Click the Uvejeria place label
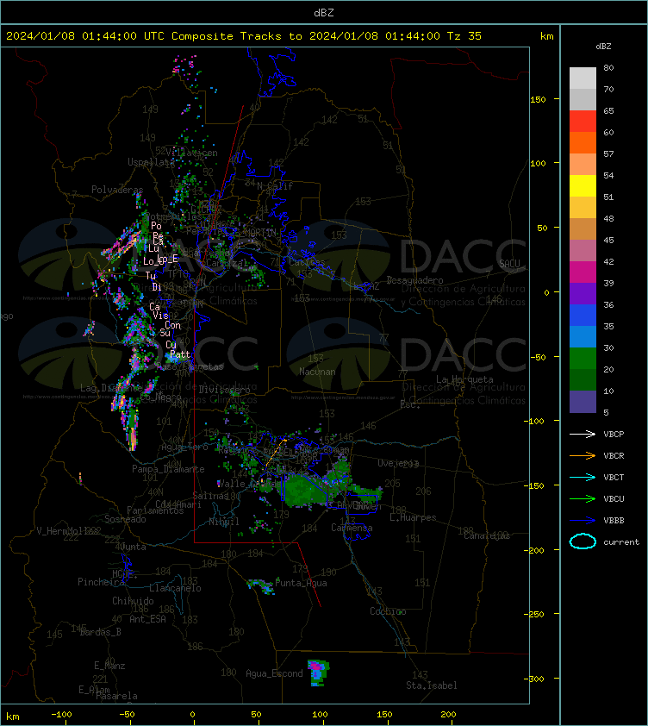Viewport: 648px width, 726px height. (x=398, y=463)
